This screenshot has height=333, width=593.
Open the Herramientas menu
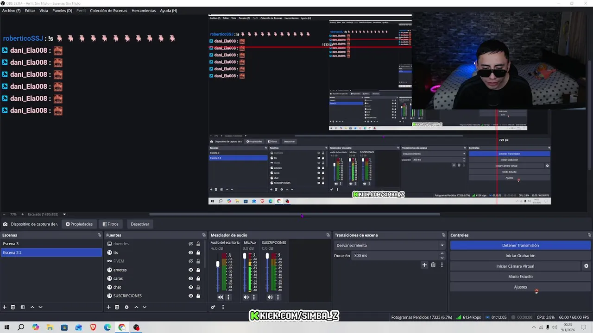click(x=144, y=11)
